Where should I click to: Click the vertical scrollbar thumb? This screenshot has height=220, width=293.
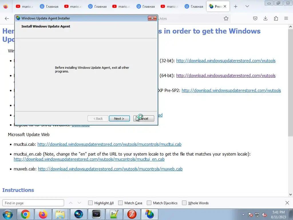tap(290, 82)
